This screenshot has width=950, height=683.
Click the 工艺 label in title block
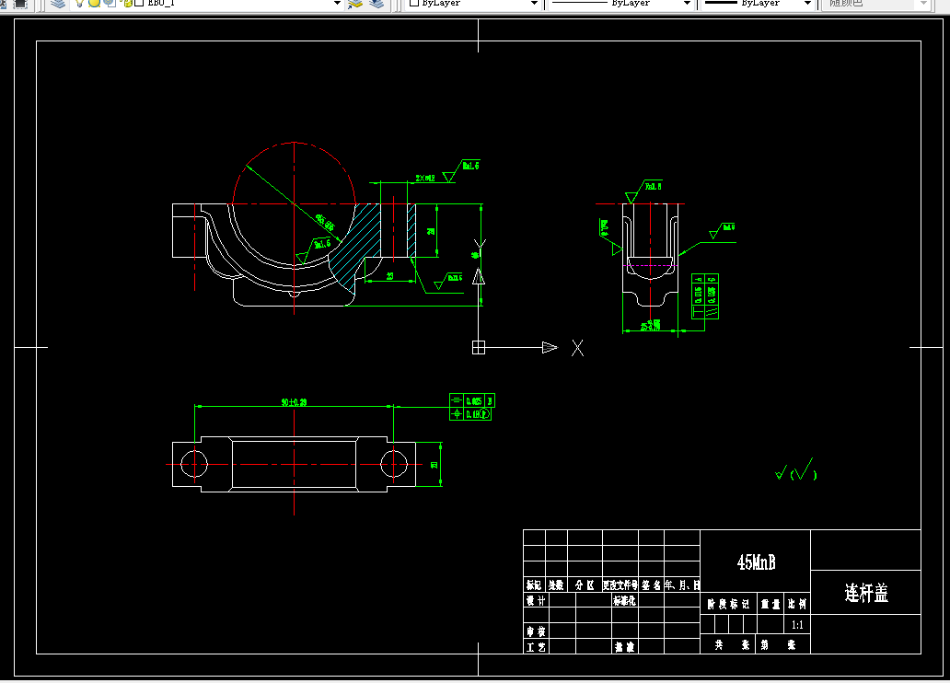(536, 647)
